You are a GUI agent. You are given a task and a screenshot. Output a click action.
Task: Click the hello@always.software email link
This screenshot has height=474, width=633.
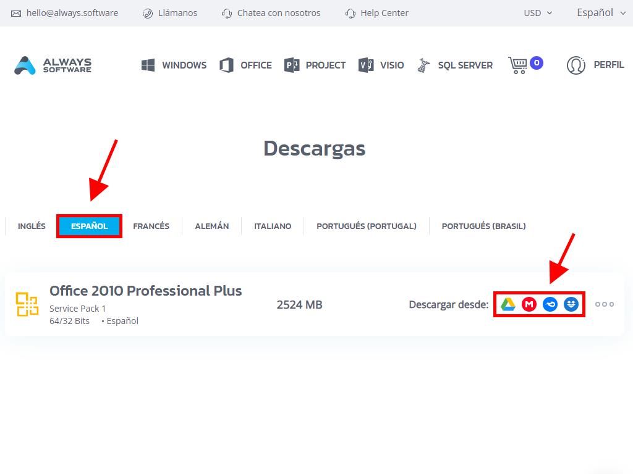[65, 13]
